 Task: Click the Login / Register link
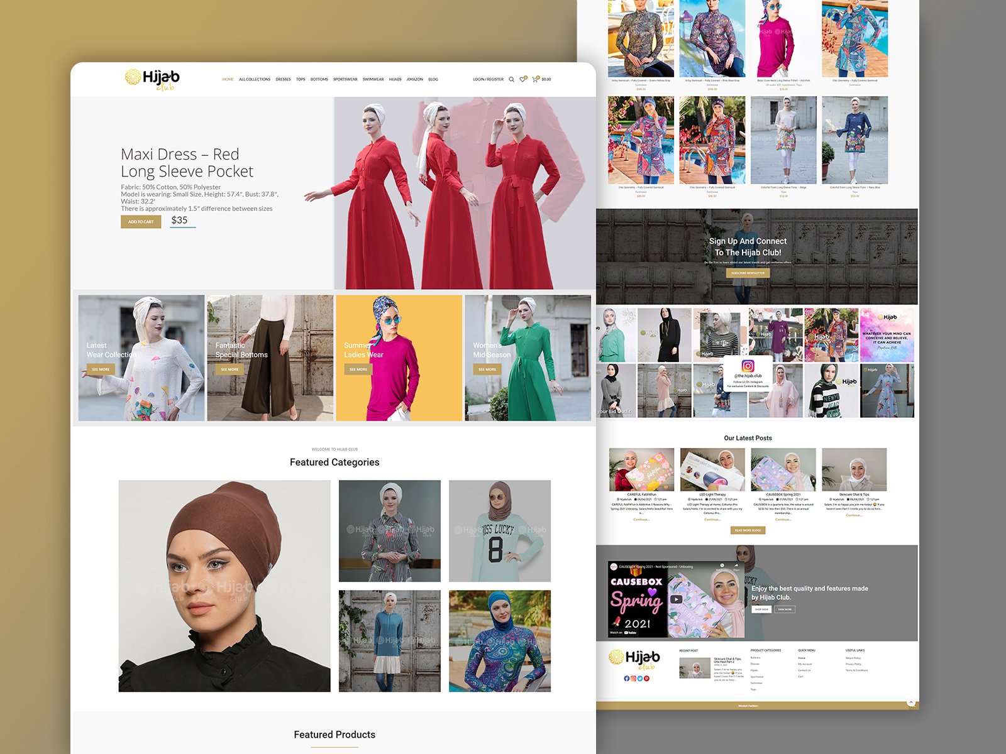click(489, 79)
